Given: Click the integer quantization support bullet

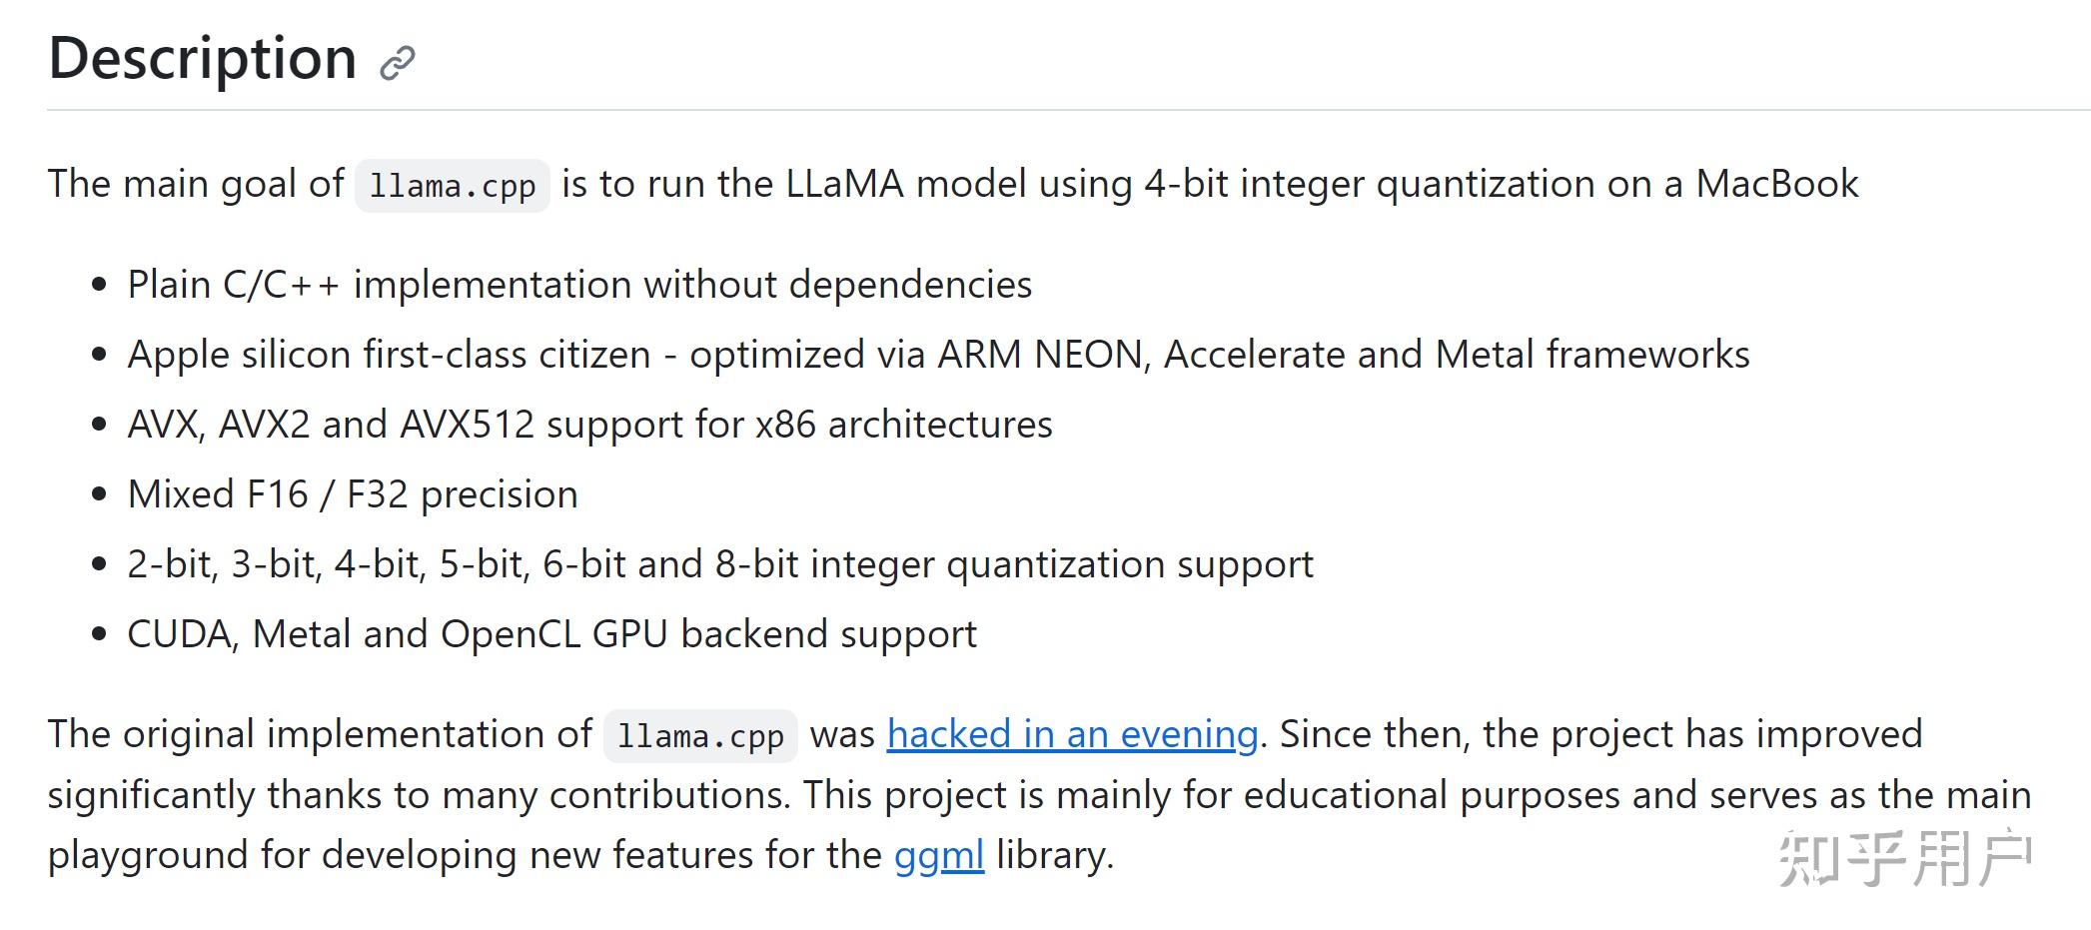Looking at the screenshot, I should (719, 564).
